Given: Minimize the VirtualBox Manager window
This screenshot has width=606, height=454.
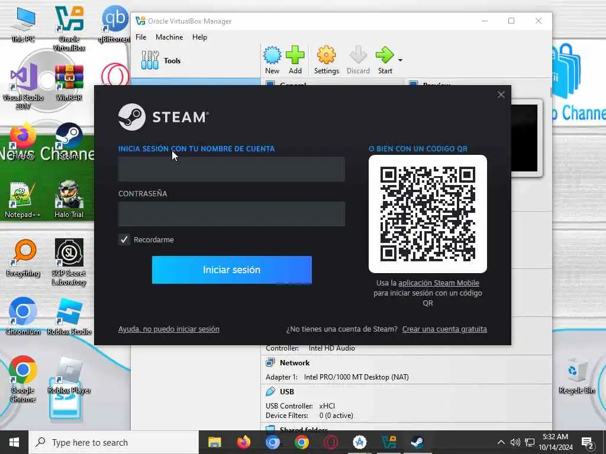Looking at the screenshot, I should (x=485, y=21).
